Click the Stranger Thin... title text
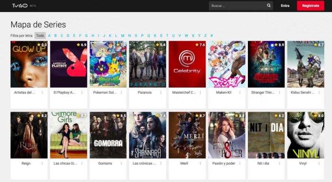 click(263, 93)
